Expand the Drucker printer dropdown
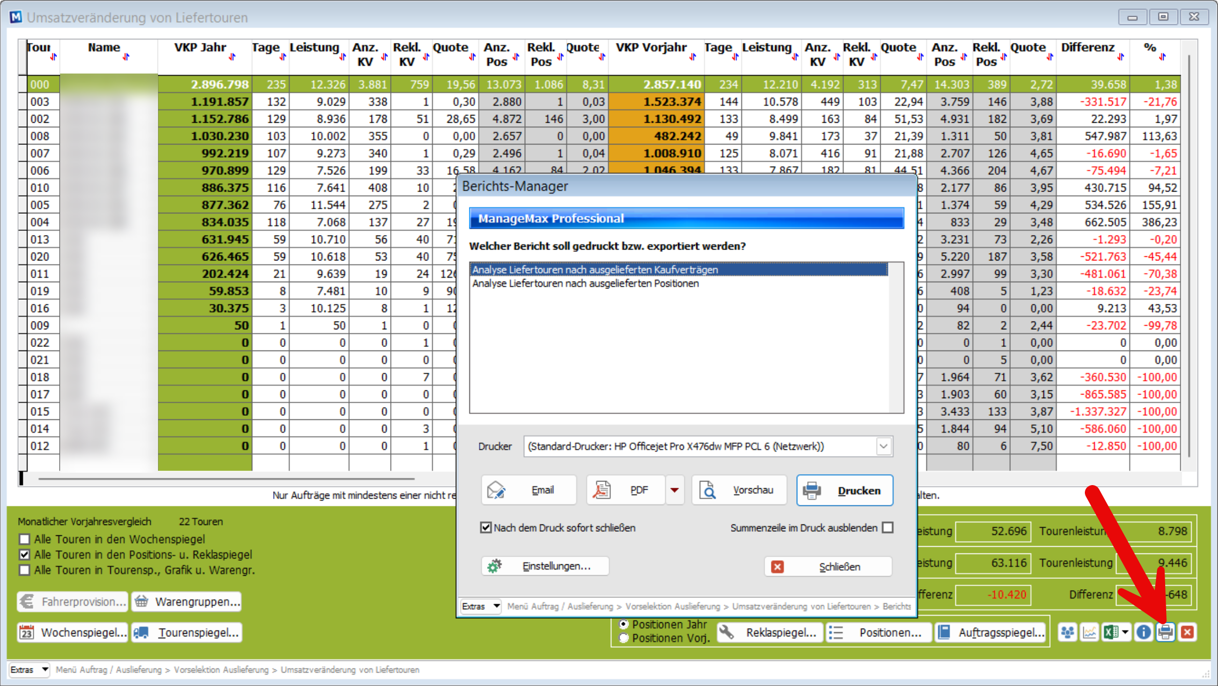Image resolution: width=1218 pixels, height=686 pixels. click(883, 446)
